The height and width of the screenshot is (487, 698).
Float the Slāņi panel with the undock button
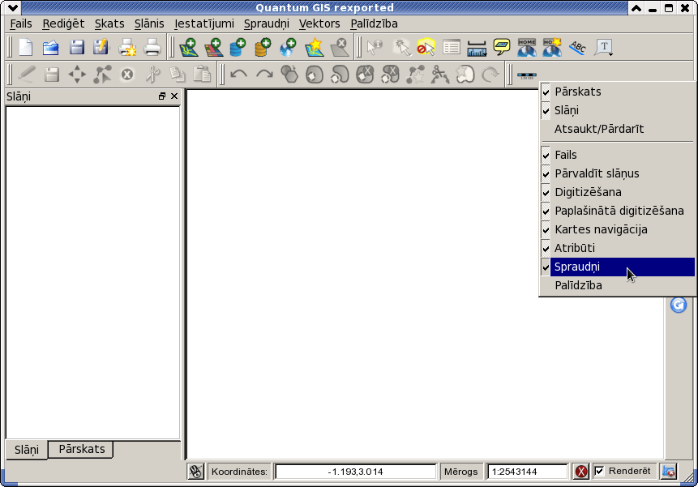click(x=162, y=96)
